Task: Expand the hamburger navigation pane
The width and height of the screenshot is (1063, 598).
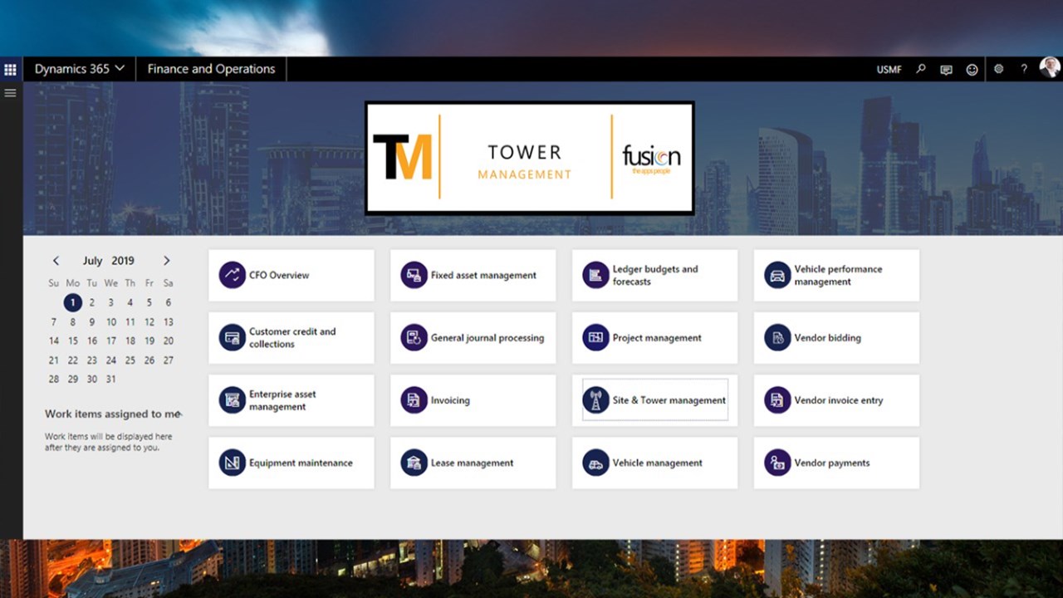Action: pos(10,93)
